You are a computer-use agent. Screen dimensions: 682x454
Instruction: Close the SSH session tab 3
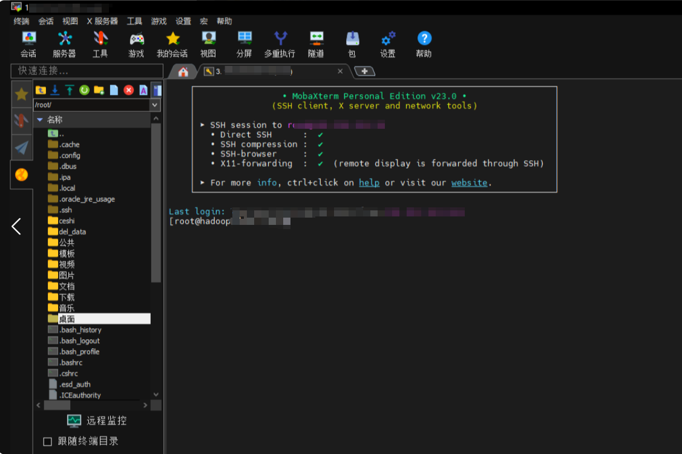click(340, 71)
